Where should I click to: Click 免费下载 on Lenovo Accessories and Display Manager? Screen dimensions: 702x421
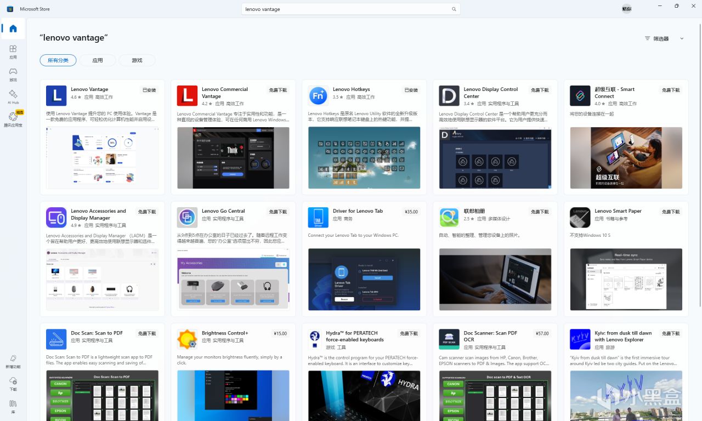click(146, 212)
